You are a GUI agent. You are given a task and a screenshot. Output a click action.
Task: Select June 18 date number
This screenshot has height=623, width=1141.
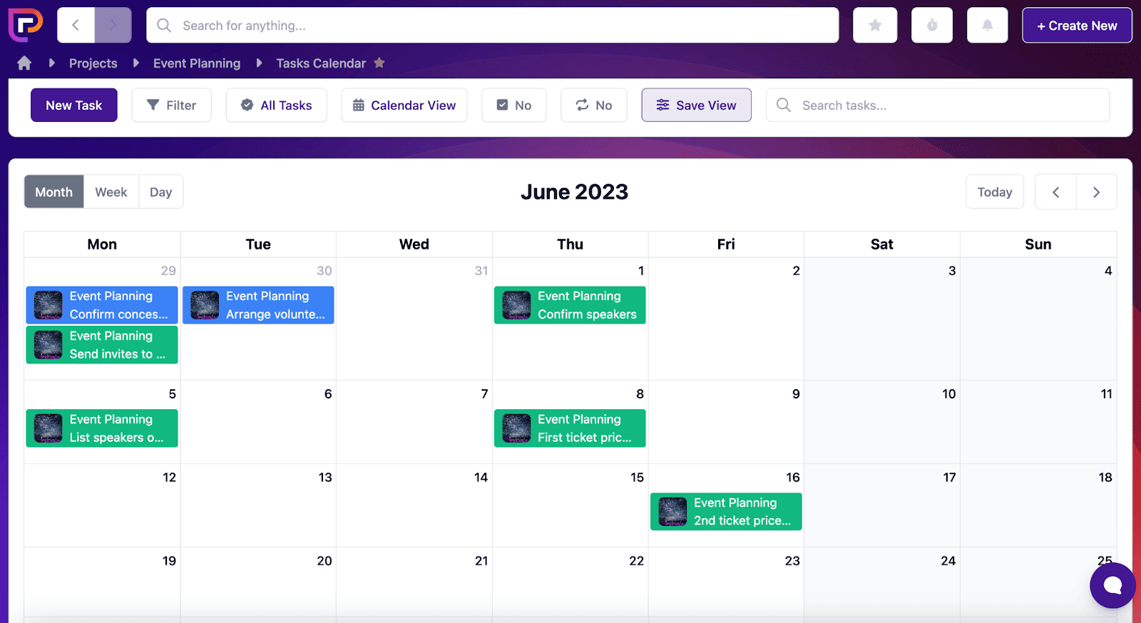pyautogui.click(x=1105, y=477)
